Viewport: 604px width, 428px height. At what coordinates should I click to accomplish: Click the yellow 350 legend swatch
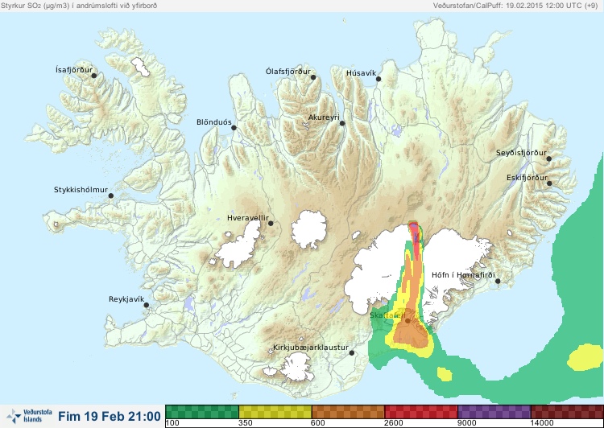tap(275, 412)
